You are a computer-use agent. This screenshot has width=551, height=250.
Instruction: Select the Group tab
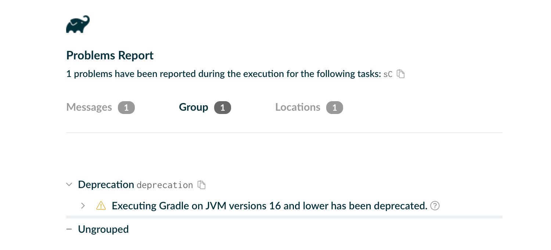[x=193, y=107]
